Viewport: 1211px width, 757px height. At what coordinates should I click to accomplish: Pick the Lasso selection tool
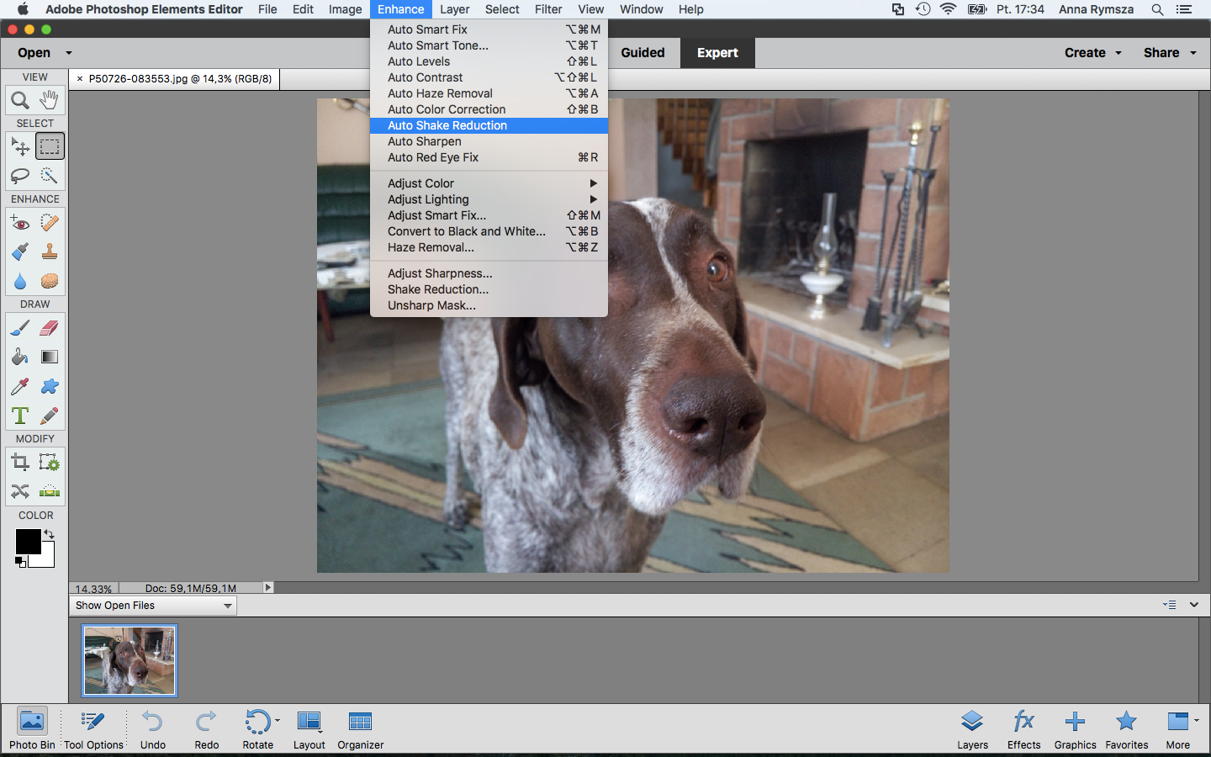(x=20, y=176)
